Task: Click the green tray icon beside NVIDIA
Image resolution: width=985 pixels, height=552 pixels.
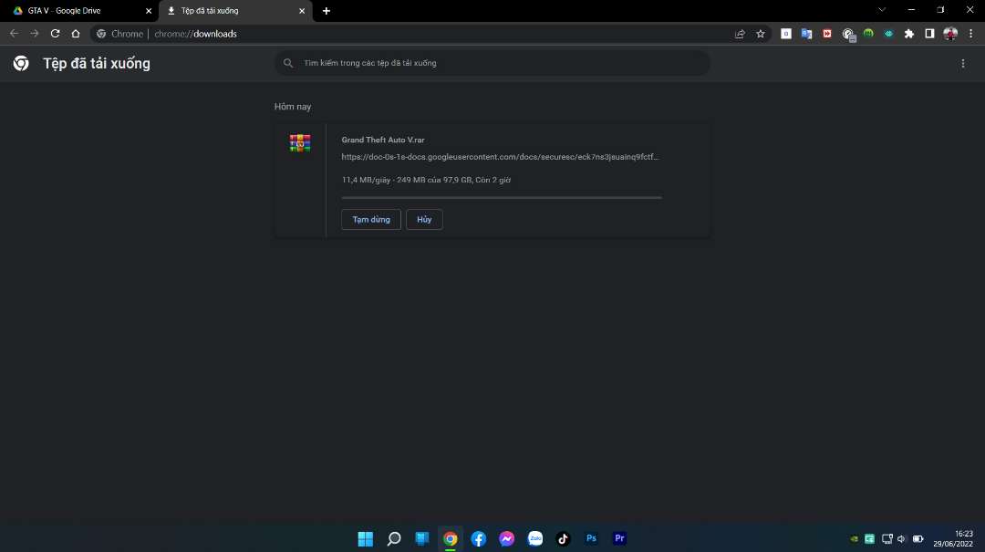Action: 870,539
